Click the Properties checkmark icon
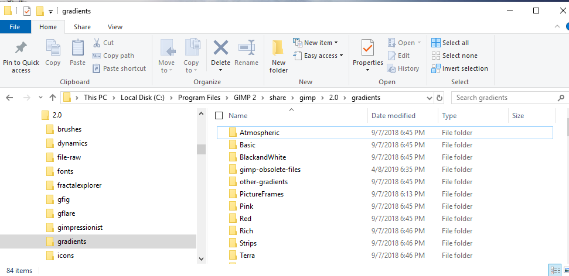Screen dimensions: 569x276 coord(367,48)
